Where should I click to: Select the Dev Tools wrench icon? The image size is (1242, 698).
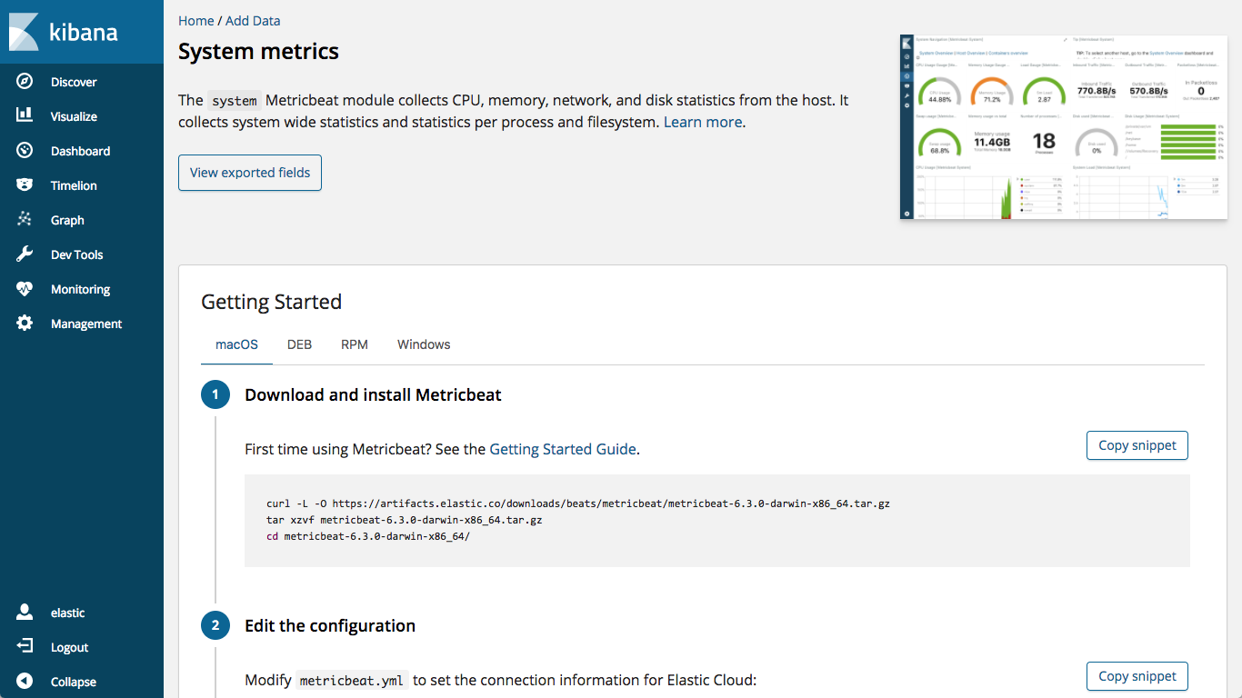[25, 254]
